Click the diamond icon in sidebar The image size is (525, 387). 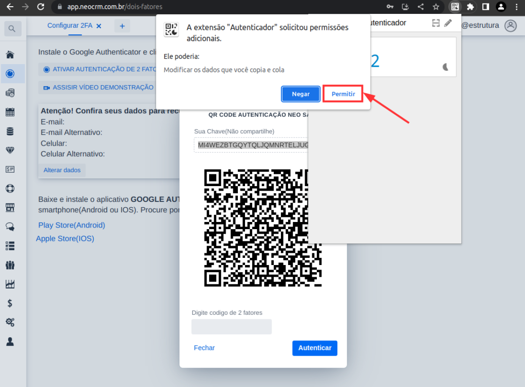pyautogui.click(x=10, y=150)
